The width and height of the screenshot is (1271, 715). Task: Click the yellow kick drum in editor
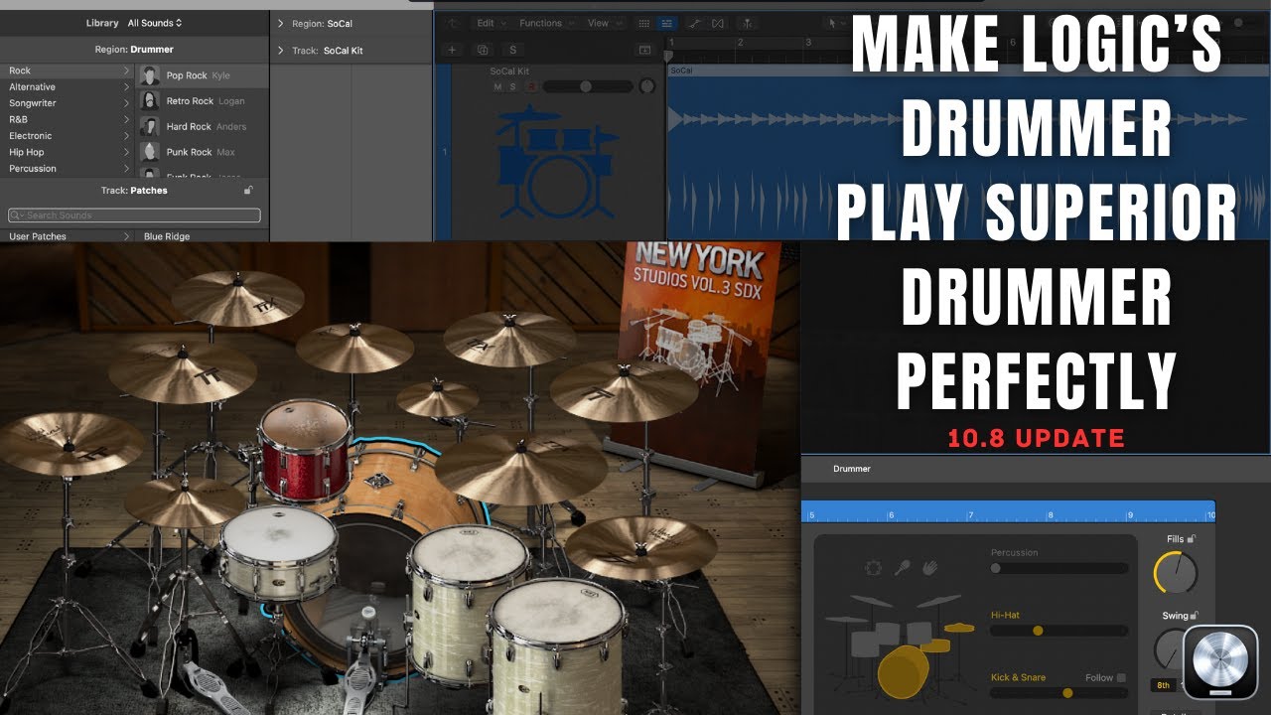tap(904, 671)
